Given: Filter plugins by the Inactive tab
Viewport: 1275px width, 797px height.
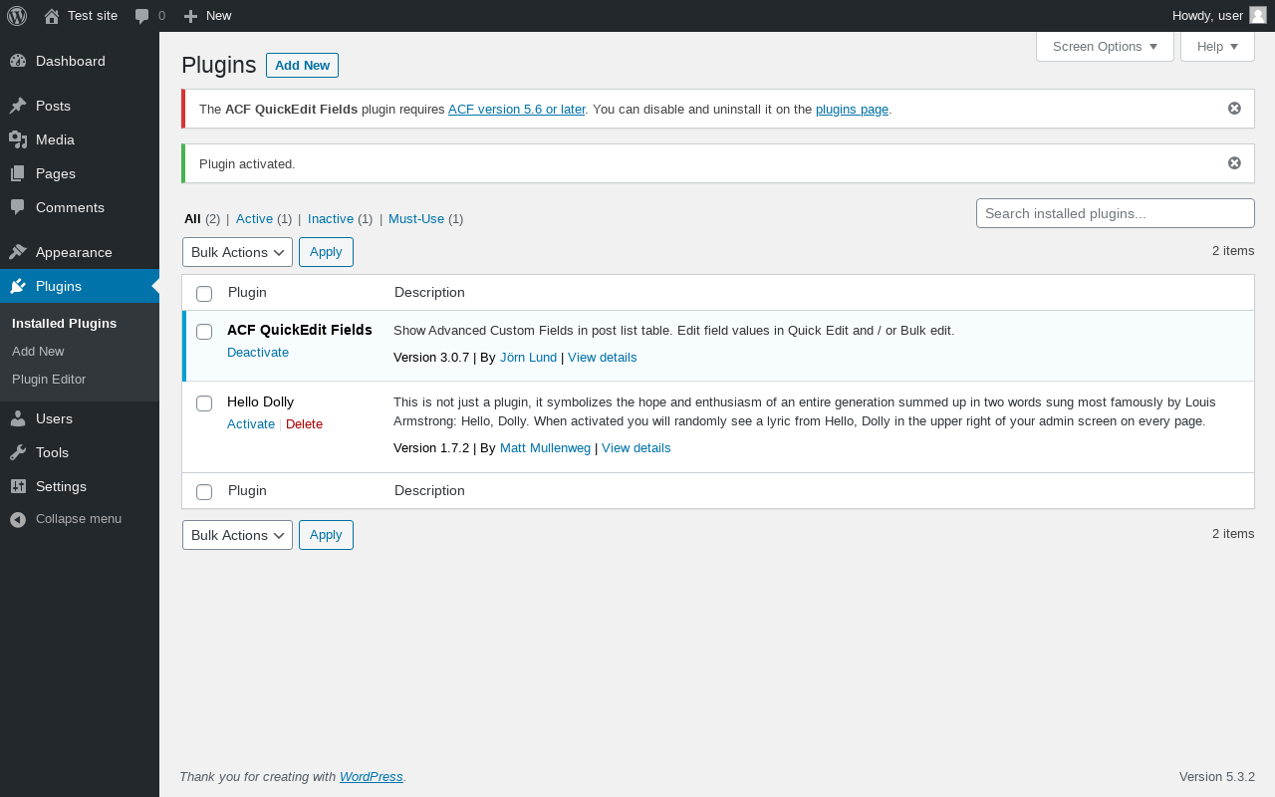Looking at the screenshot, I should tap(331, 219).
